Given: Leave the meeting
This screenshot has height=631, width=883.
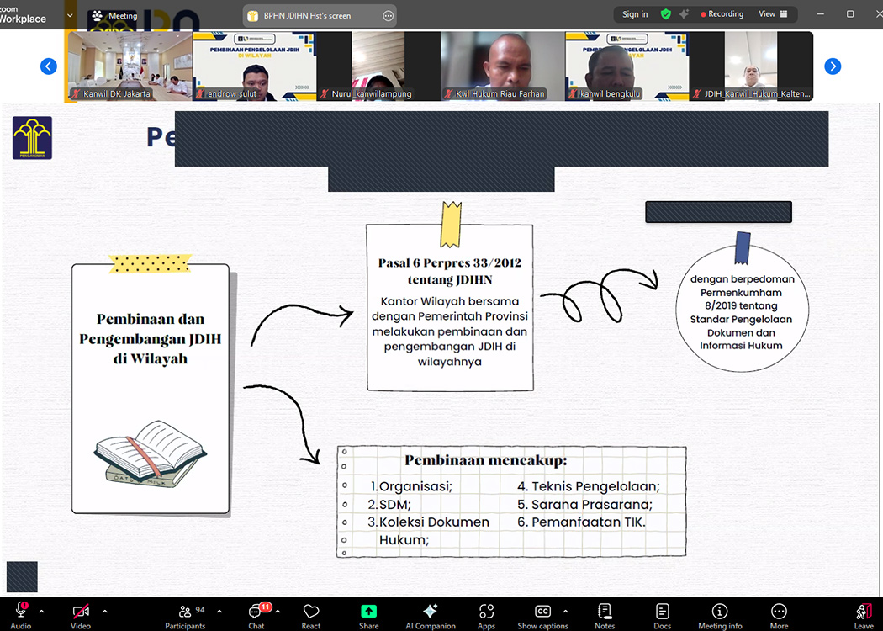Looking at the screenshot, I should (864, 612).
